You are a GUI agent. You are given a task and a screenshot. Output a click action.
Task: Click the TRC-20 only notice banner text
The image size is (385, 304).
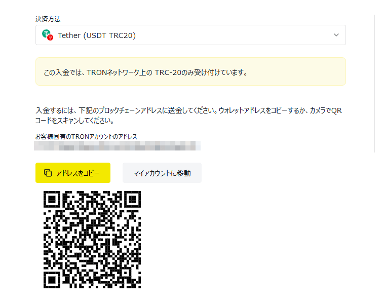click(145, 72)
